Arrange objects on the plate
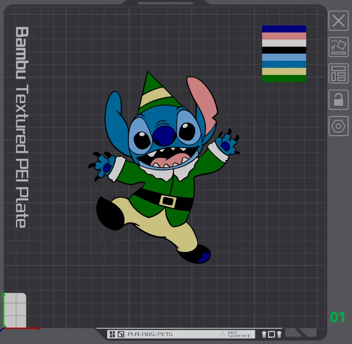Screen dimensions: 352x344 click(338, 74)
